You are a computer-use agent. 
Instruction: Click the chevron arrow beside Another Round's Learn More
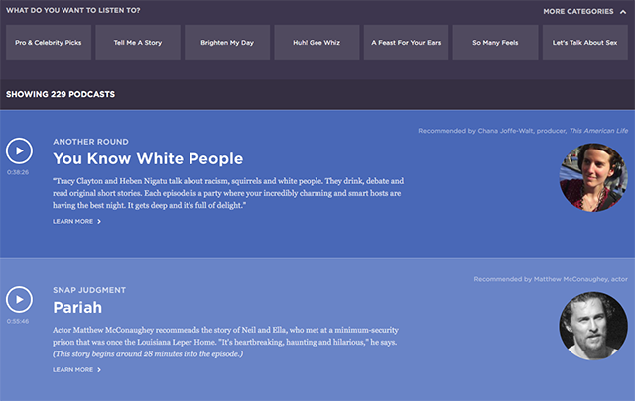pyautogui.click(x=99, y=222)
